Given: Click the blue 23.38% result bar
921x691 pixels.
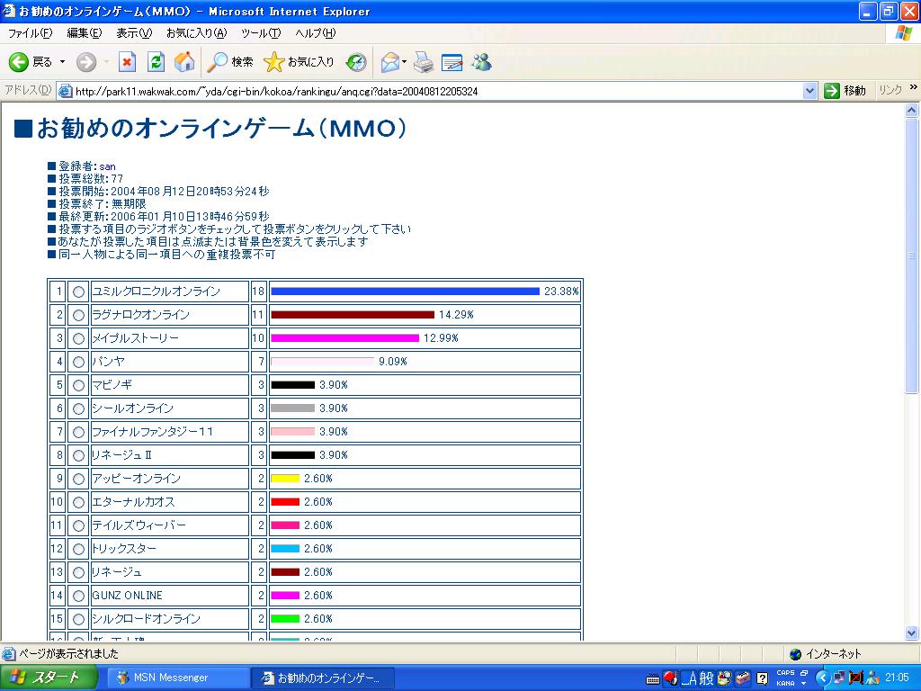Looking at the screenshot, I should click(406, 292).
